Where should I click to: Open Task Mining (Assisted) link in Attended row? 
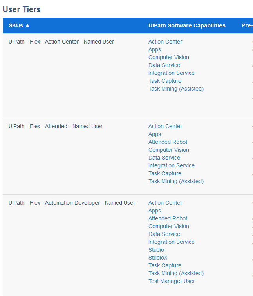[176, 181]
